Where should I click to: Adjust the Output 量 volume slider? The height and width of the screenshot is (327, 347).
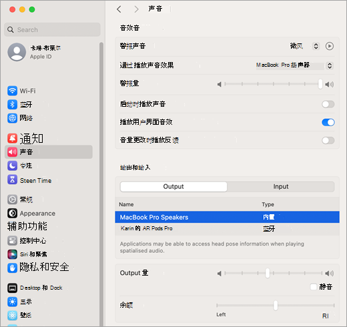point(273,273)
